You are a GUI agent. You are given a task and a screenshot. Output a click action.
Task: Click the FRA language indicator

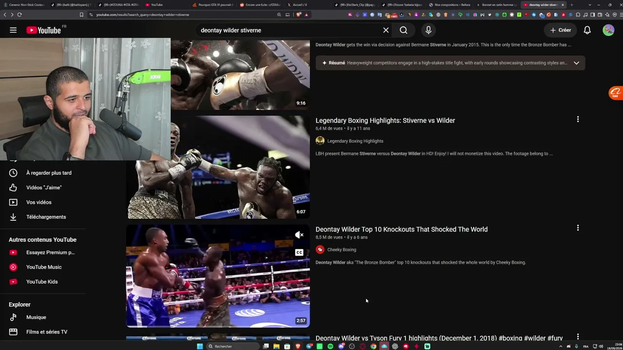[586, 347]
